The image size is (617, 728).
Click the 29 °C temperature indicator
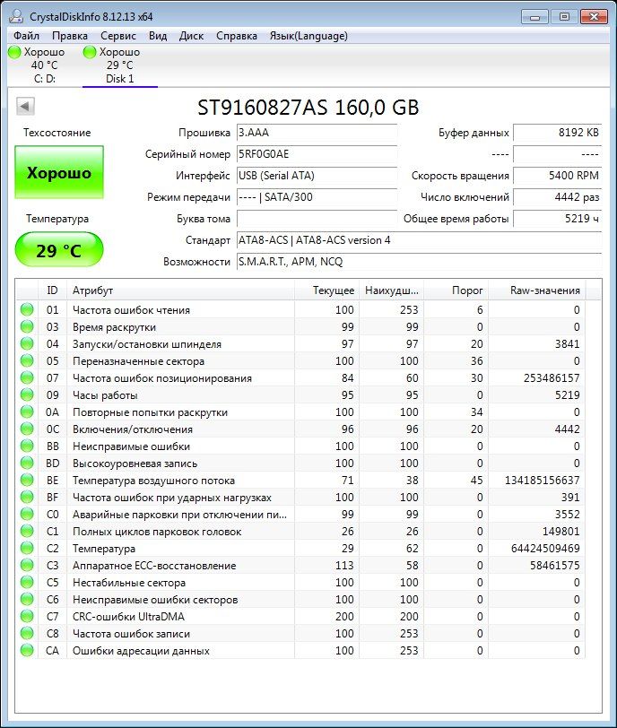[x=59, y=250]
